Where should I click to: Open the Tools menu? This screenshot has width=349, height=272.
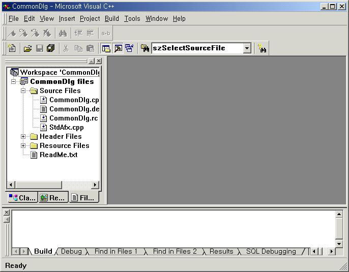(x=132, y=18)
